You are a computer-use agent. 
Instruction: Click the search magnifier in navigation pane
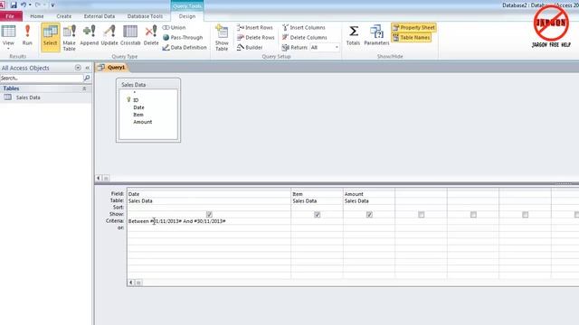87,79
